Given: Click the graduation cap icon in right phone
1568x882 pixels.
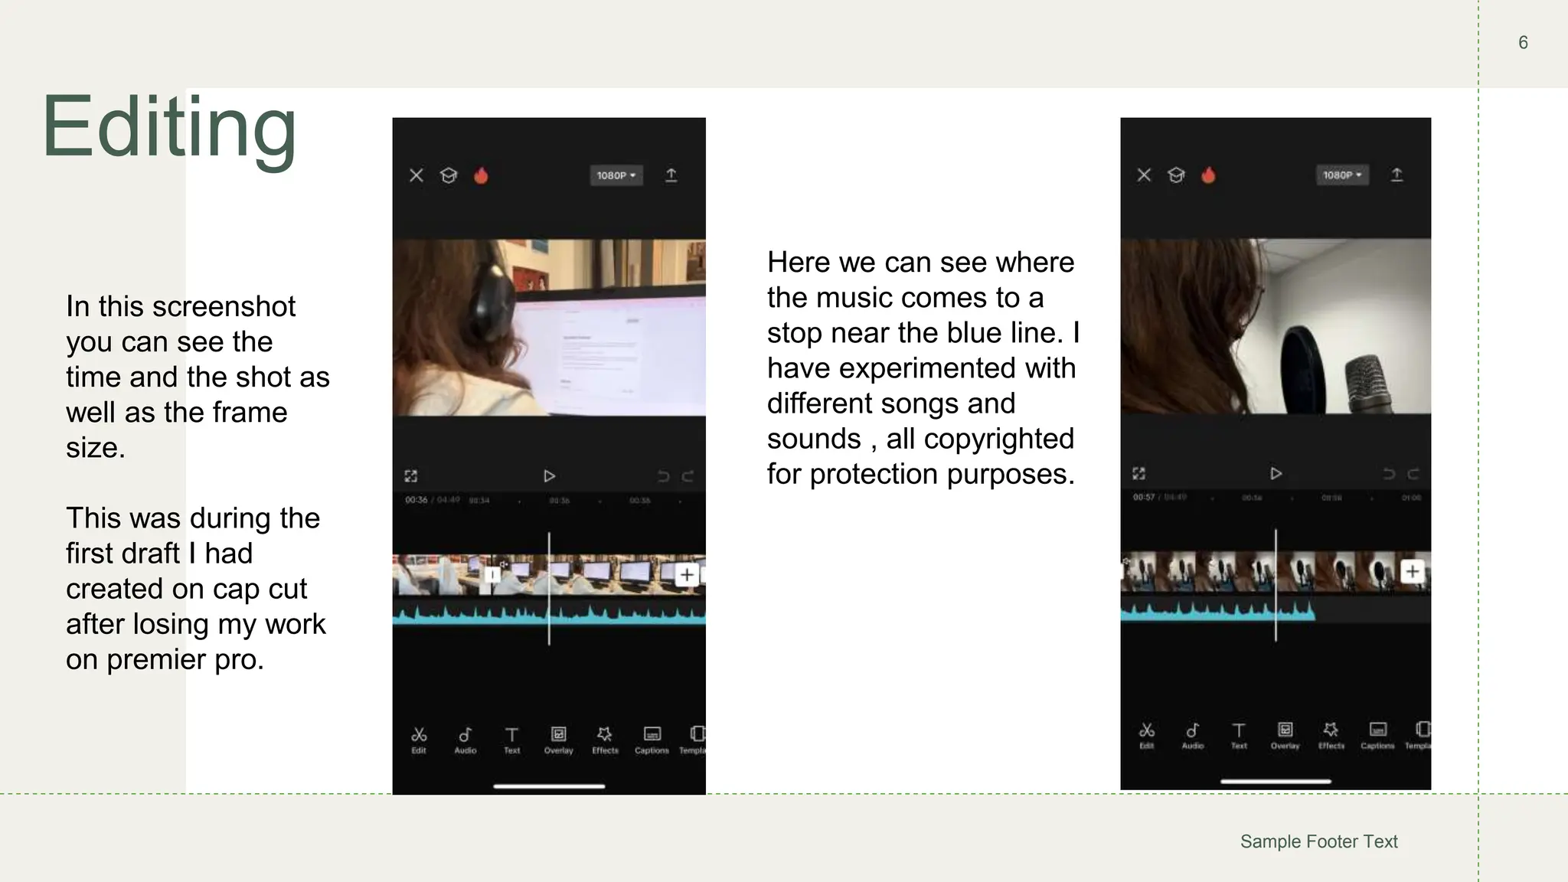Looking at the screenshot, I should (1176, 175).
